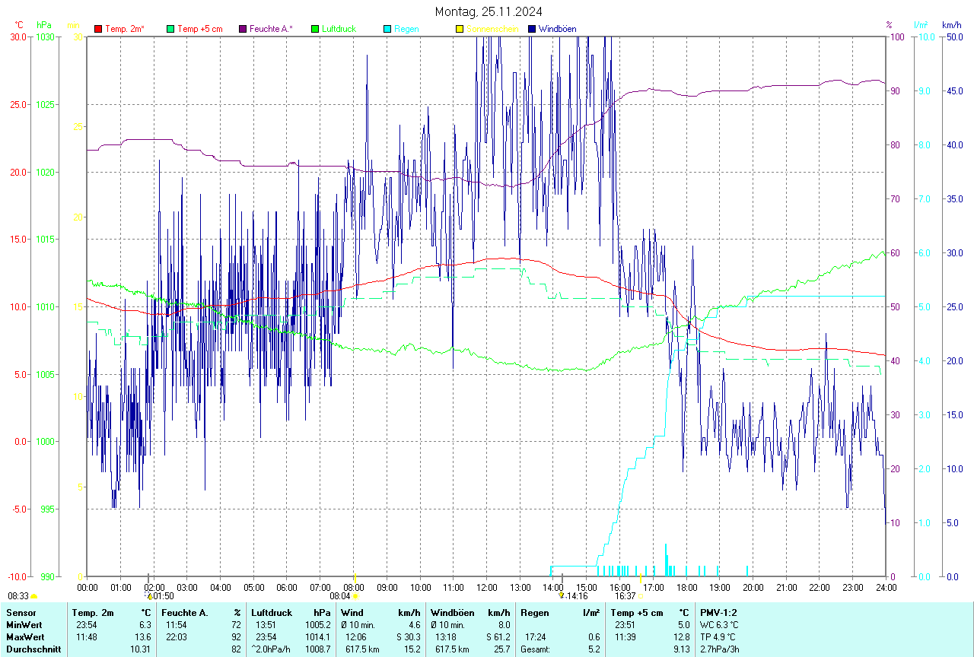Click the 'Gesamt:' rain total label
The width and height of the screenshot is (974, 657).
tap(535, 649)
